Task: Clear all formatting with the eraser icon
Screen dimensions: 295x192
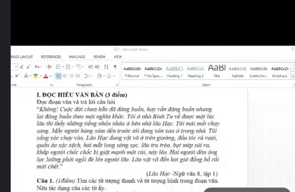Action: [x=50, y=67]
